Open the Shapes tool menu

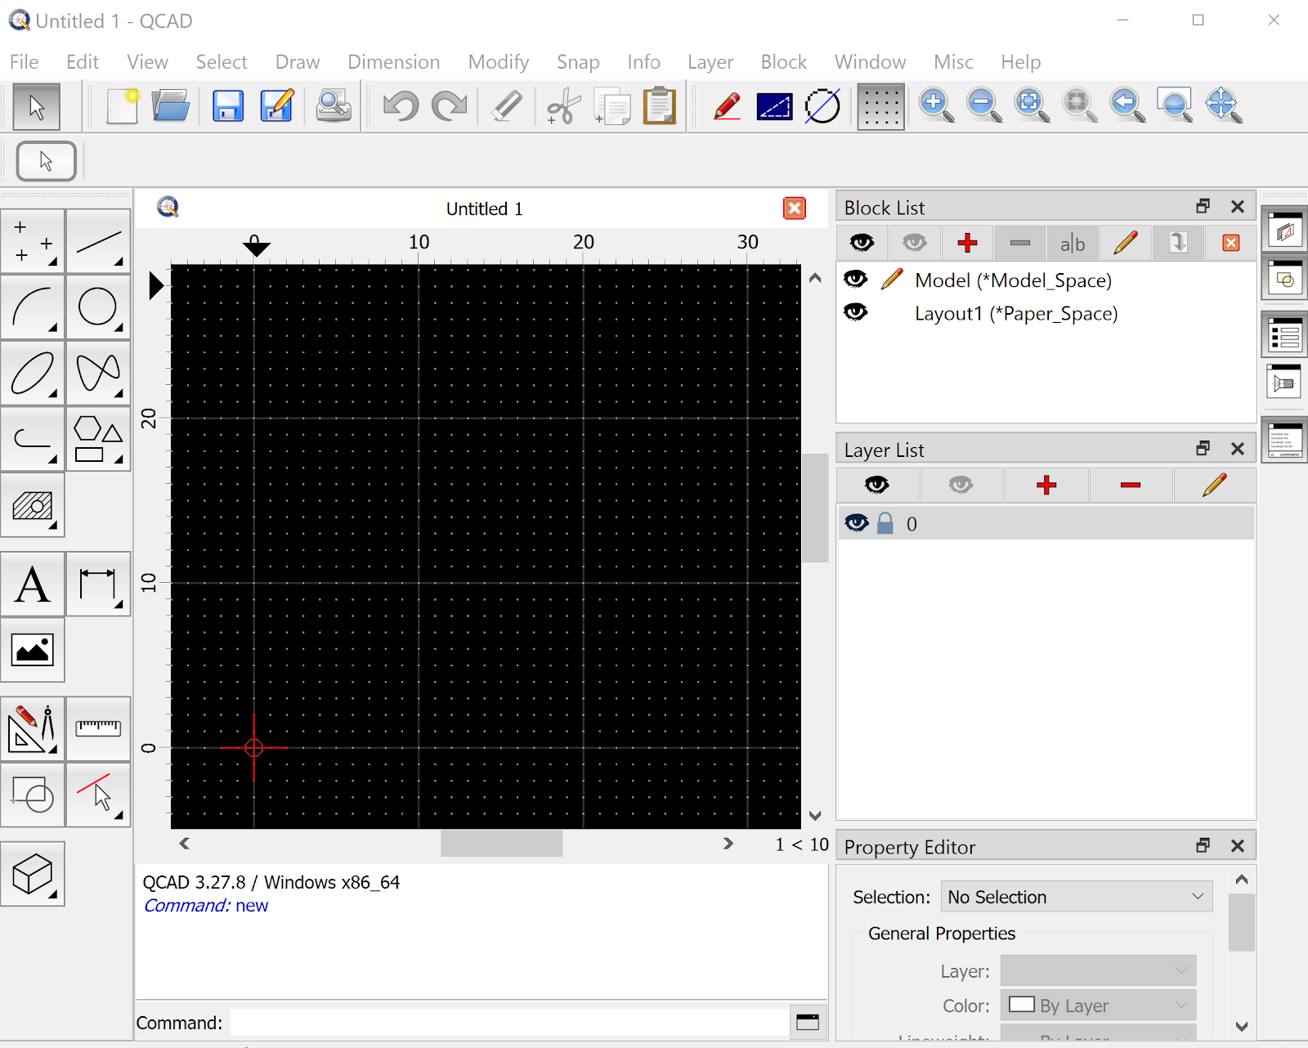pos(98,440)
